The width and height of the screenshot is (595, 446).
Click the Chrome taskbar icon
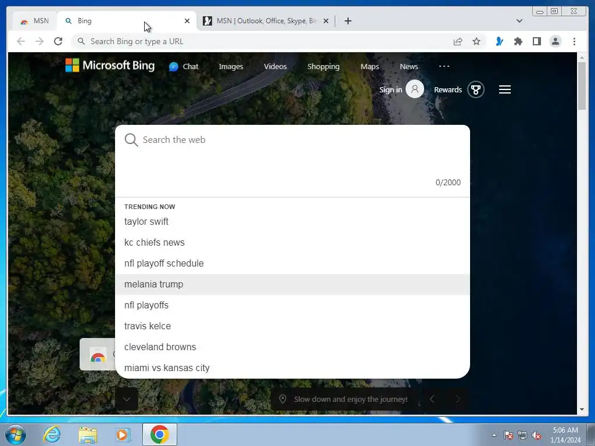[159, 434]
